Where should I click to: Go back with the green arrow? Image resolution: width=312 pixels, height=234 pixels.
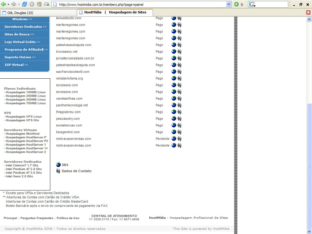(x=3, y=4)
